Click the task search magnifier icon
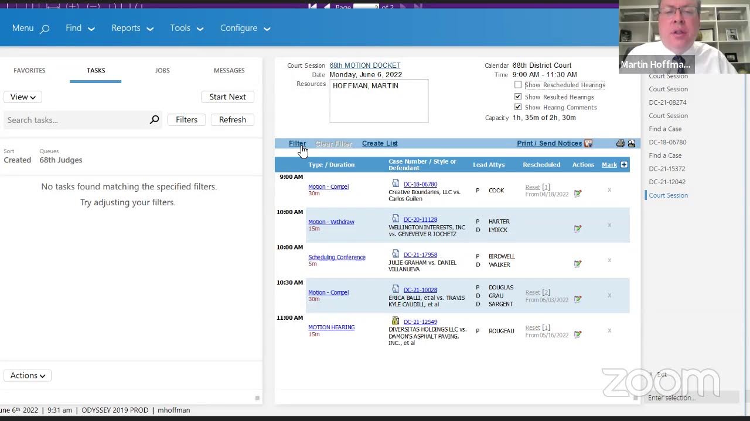Screen dimensions: 750x421 [x=154, y=120]
